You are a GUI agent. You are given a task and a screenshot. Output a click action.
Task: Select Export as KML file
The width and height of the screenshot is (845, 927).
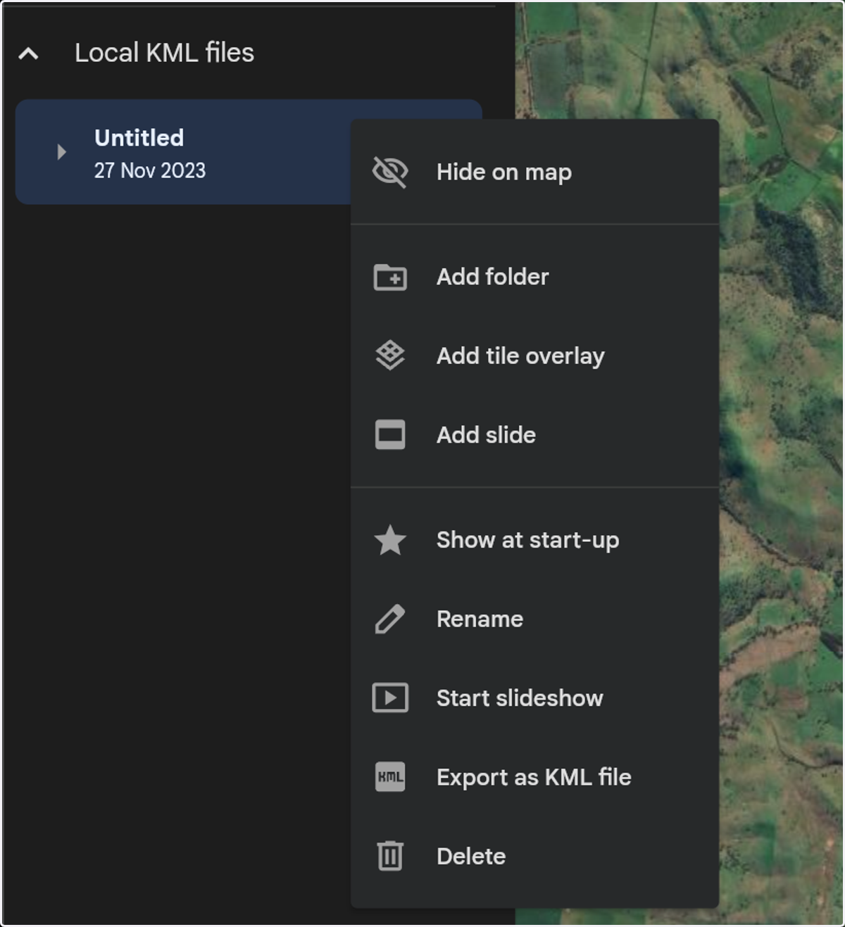(534, 777)
